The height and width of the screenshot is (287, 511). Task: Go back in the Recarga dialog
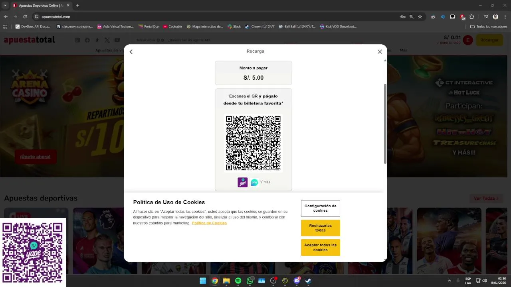click(x=131, y=52)
